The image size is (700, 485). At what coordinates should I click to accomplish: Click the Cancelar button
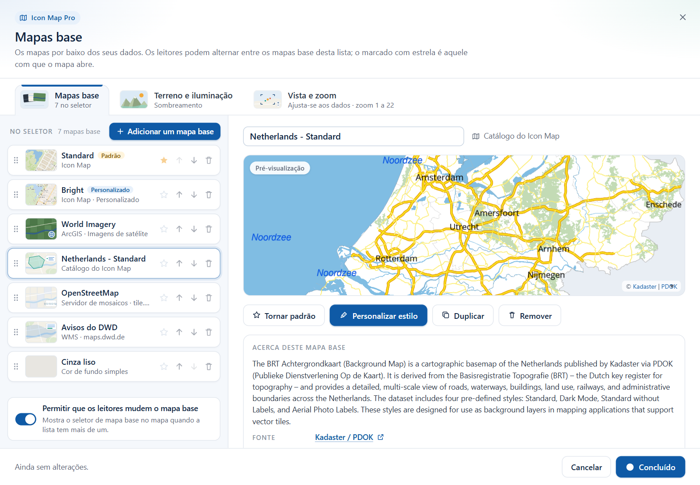586,467
